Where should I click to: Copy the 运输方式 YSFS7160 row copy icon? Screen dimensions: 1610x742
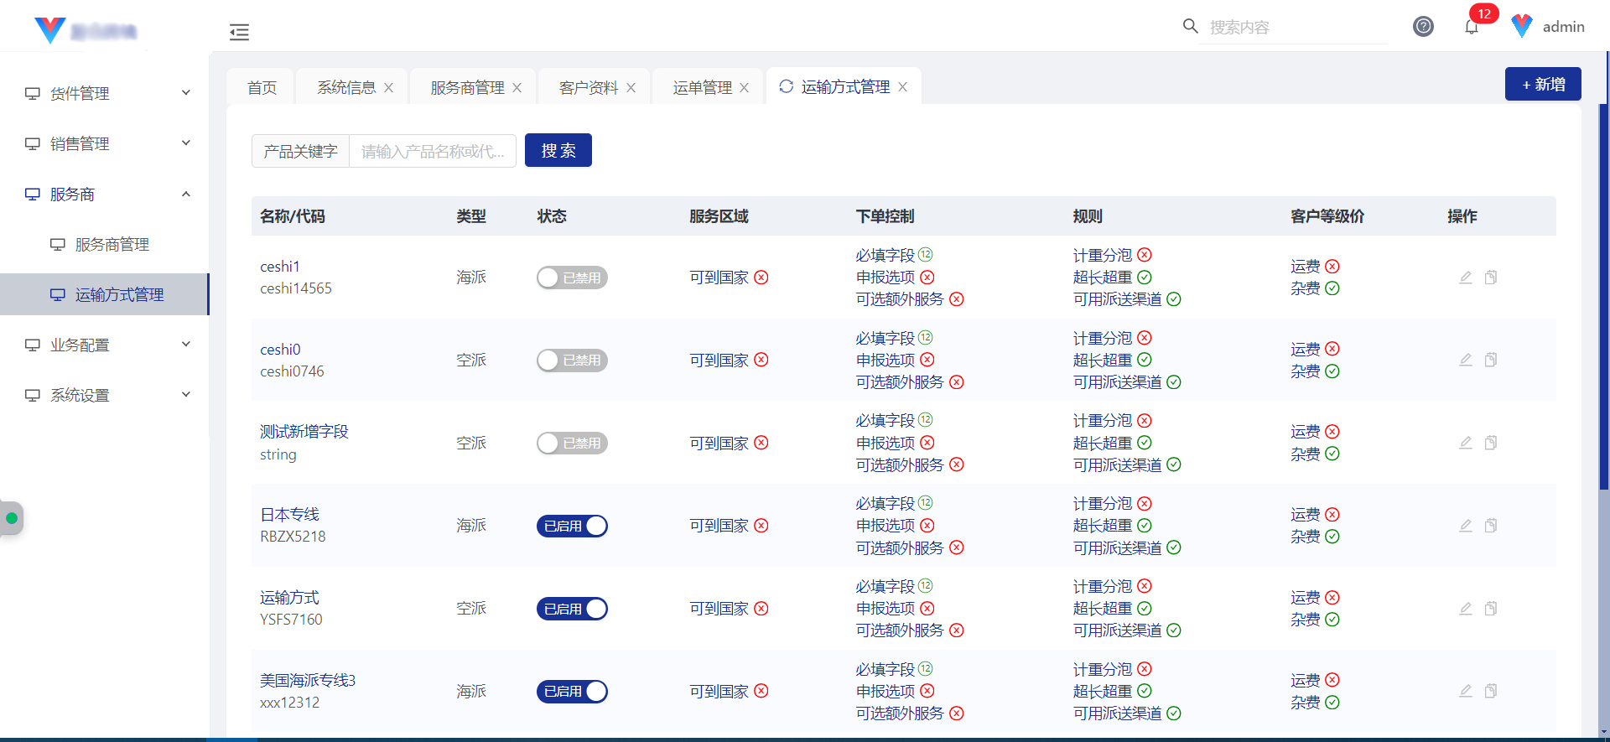coord(1491,609)
